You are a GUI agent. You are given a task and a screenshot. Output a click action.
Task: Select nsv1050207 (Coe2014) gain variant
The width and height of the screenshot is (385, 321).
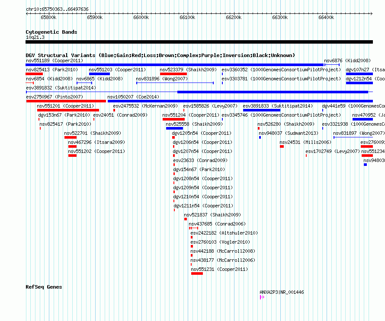click(133, 97)
